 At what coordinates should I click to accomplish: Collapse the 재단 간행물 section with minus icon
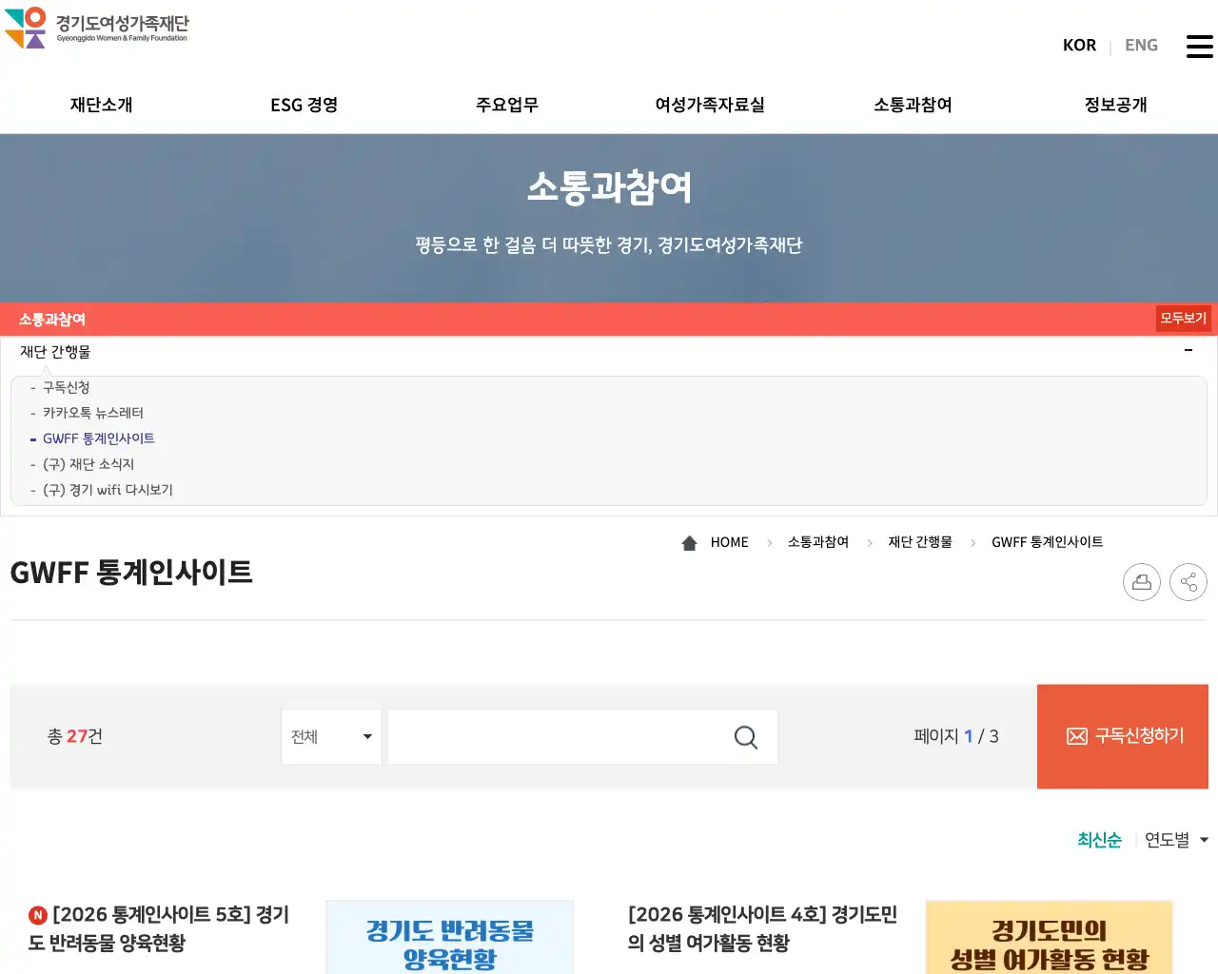pos(1189,351)
